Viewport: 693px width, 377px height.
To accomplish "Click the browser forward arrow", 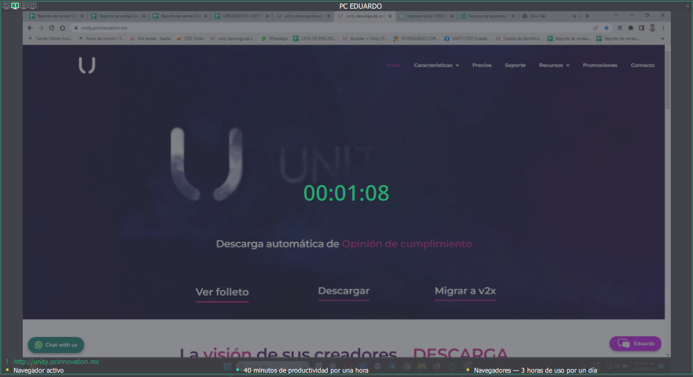I will pos(41,28).
